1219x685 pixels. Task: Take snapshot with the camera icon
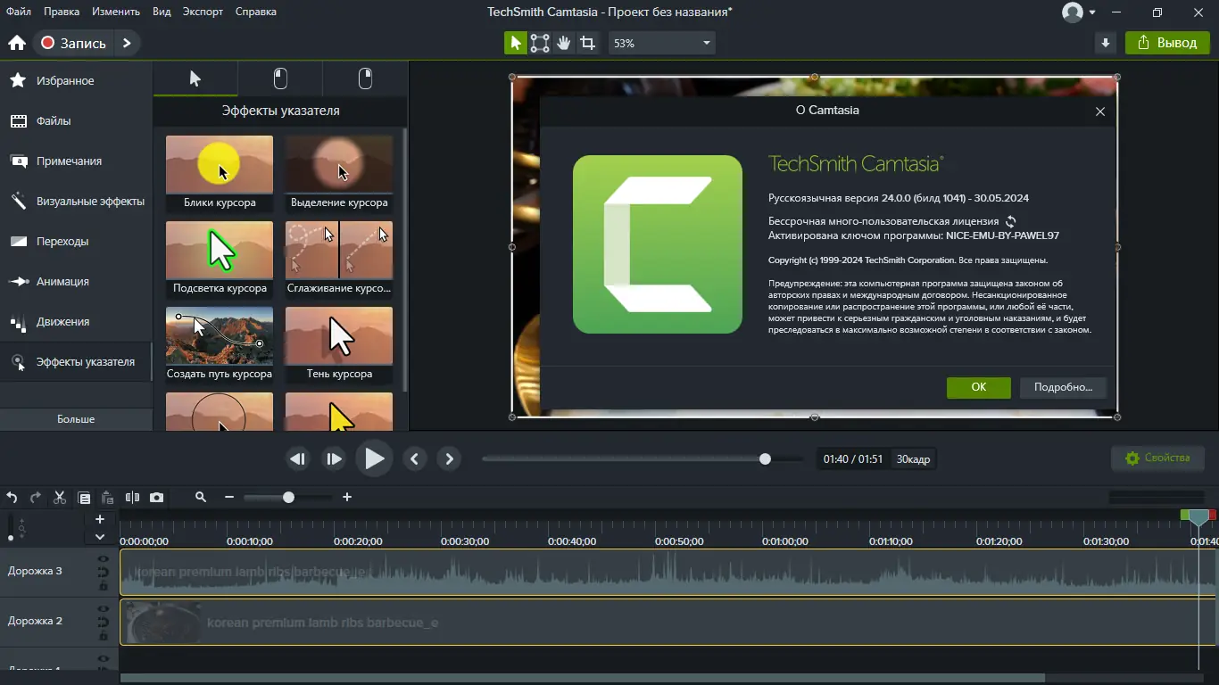coord(157,498)
